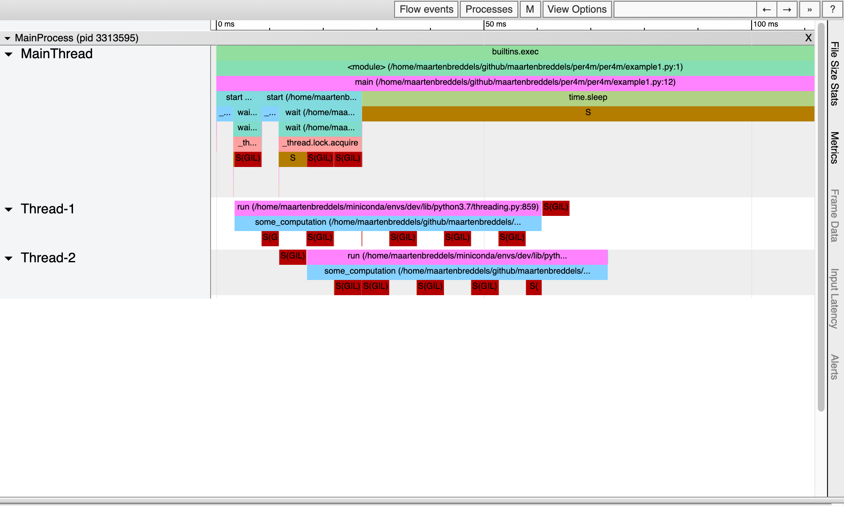Open the Flow events menu
The image size is (844, 506).
click(426, 9)
